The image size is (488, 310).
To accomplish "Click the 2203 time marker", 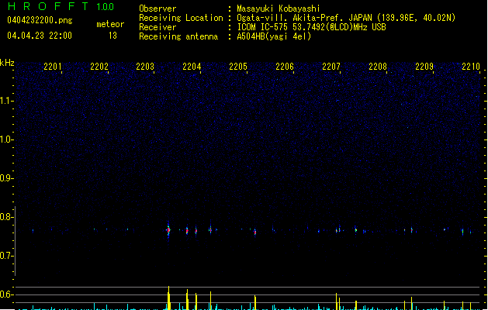I will click(145, 67).
